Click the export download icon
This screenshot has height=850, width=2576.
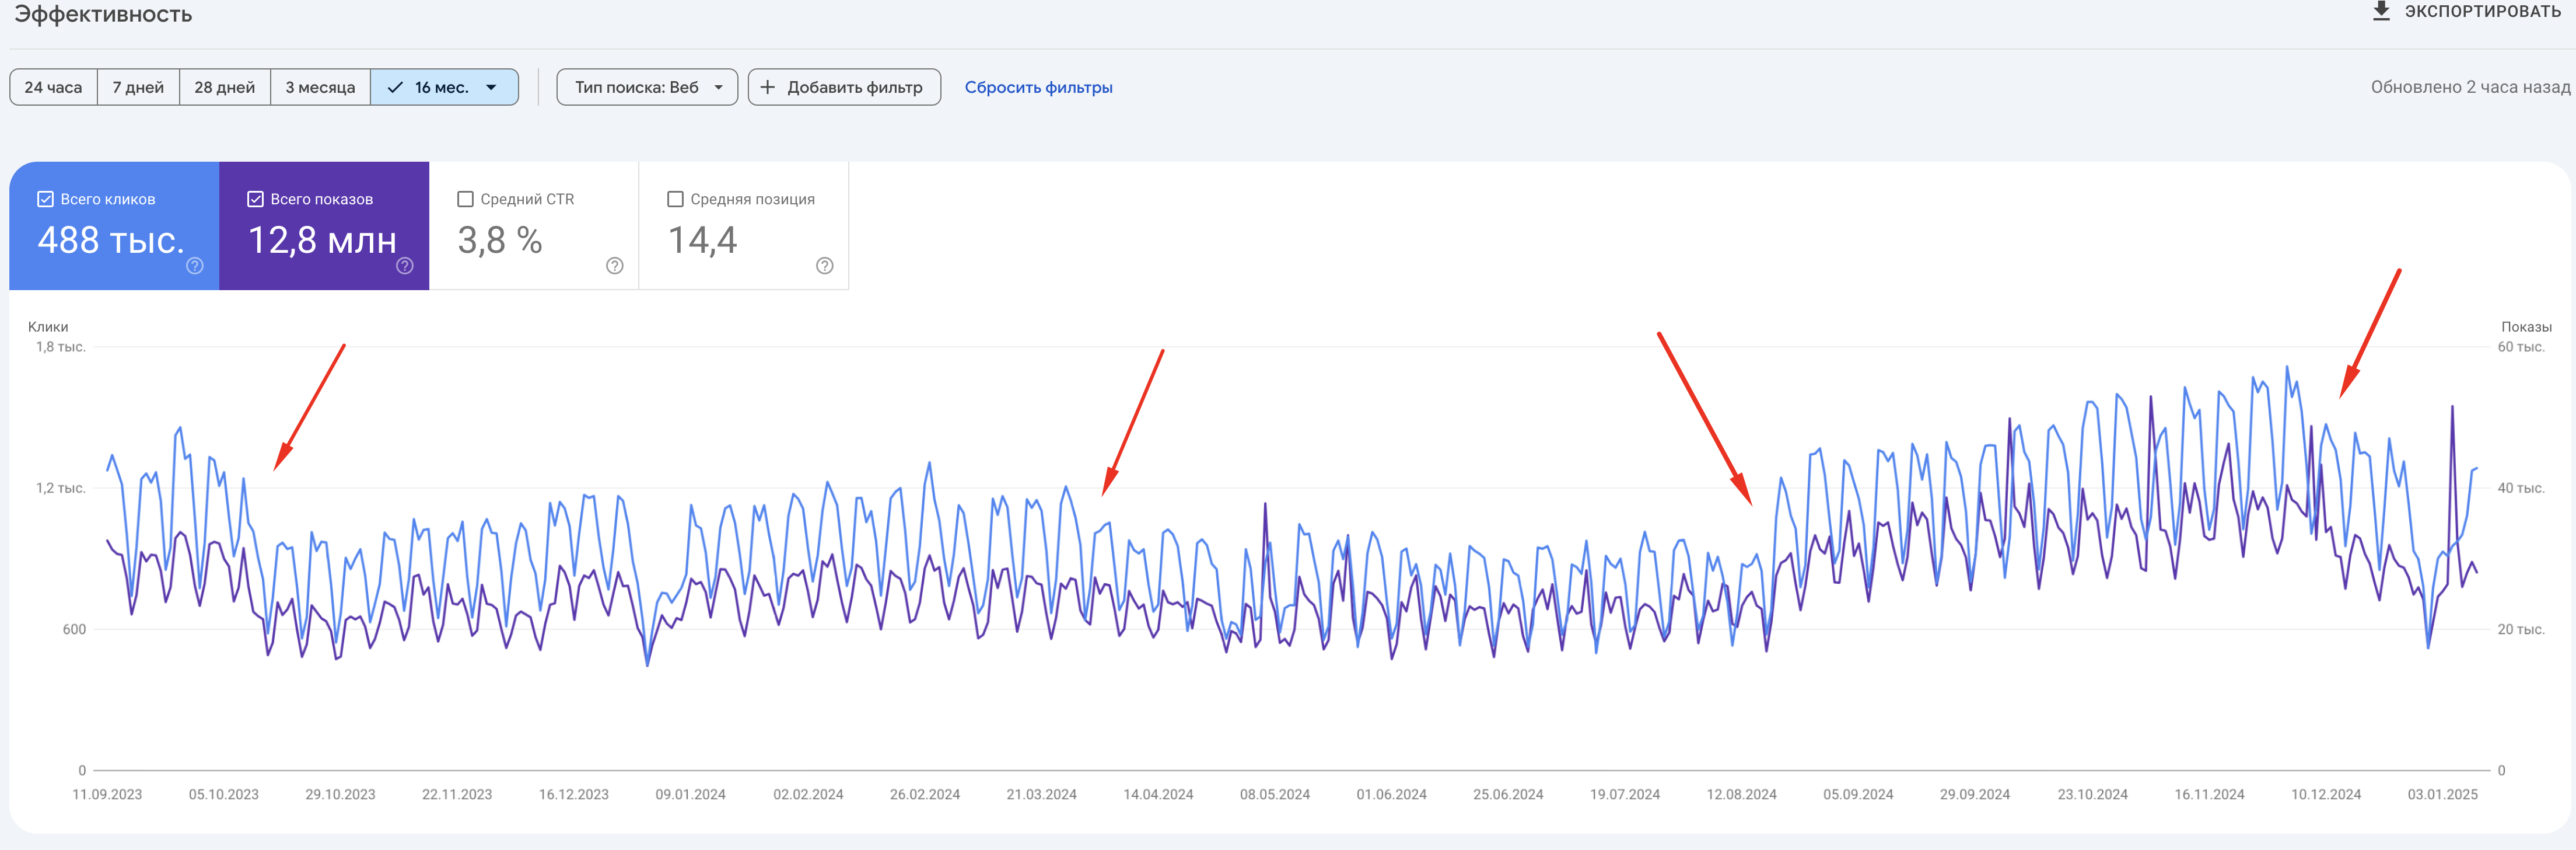tap(2381, 11)
